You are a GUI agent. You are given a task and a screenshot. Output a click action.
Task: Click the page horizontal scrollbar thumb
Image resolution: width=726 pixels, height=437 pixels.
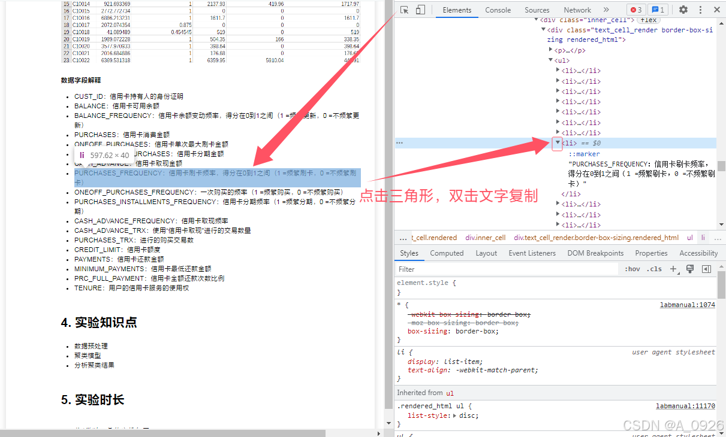162,433
